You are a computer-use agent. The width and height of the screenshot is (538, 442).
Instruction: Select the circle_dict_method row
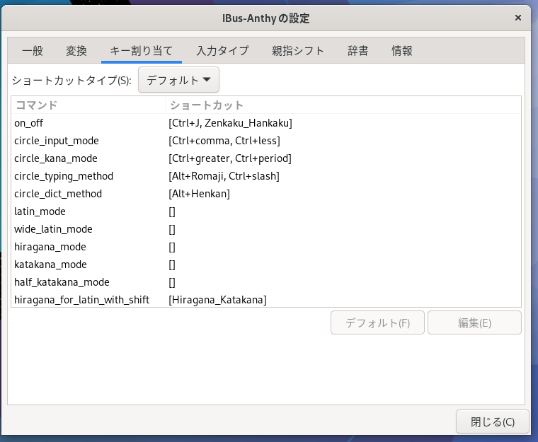point(266,194)
